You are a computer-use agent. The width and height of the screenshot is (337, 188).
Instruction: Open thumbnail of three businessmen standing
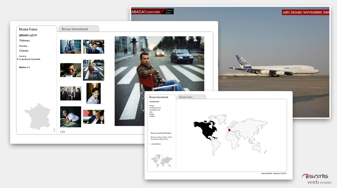click(x=70, y=94)
